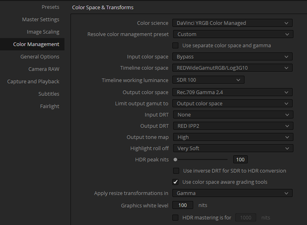Image resolution: width=307 pixels, height=225 pixels.
Task: Go to Subtitles settings
Action: pos(49,94)
